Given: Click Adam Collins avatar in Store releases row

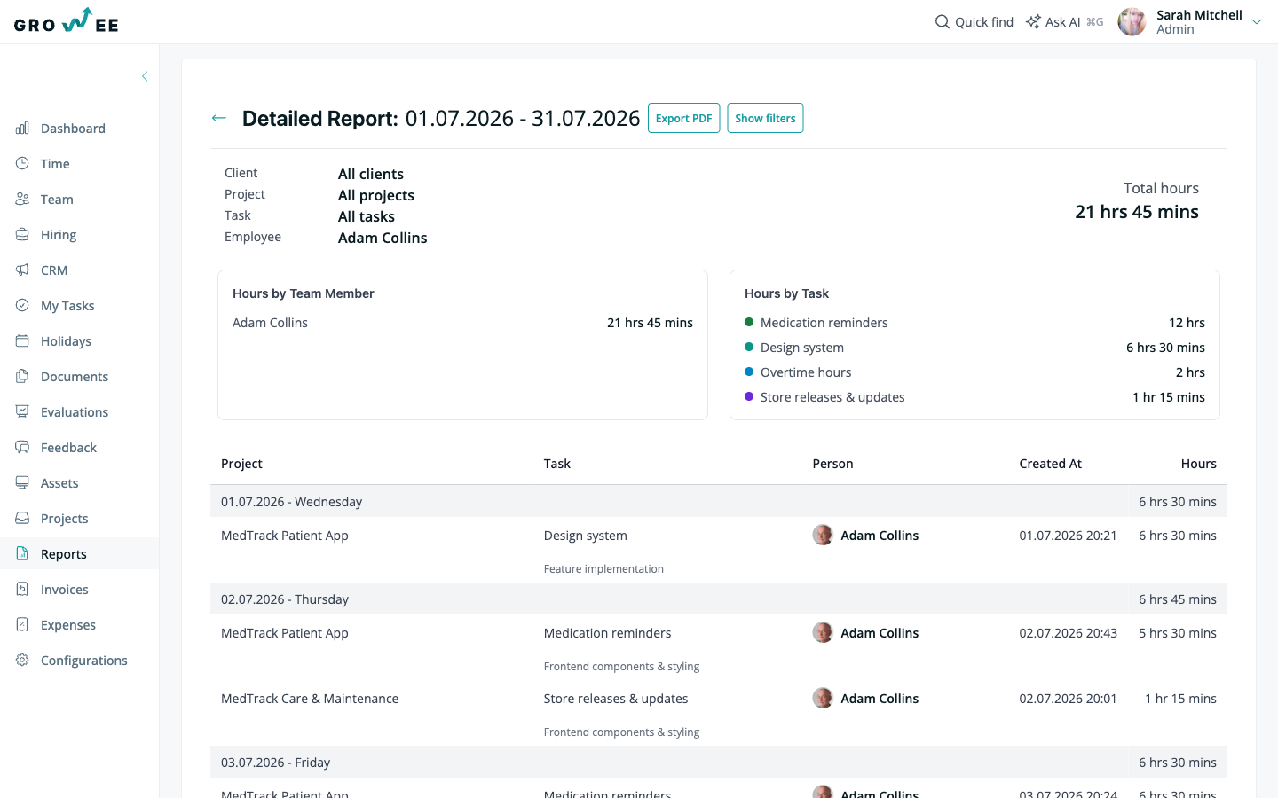Looking at the screenshot, I should coord(823,698).
